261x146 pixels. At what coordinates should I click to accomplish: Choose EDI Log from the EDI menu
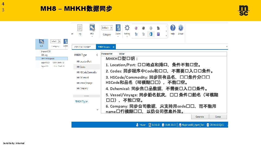(x=44, y=55)
